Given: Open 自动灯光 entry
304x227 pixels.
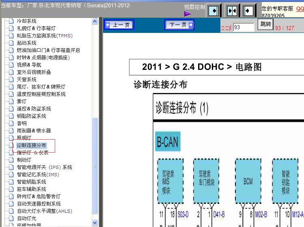Looking at the screenshot, I should [27, 218].
